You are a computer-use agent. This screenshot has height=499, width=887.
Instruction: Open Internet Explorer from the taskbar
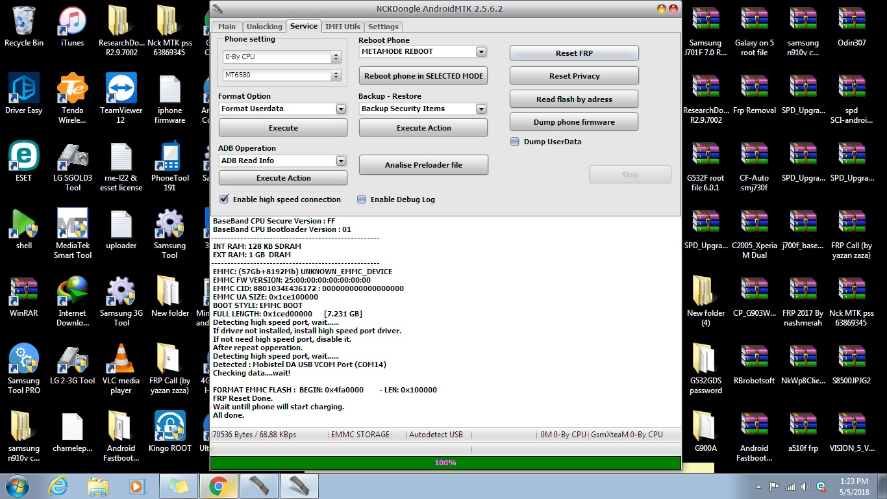58,485
